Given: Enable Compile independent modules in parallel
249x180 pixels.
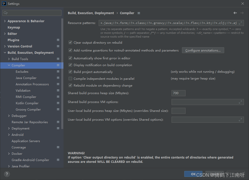Looking at the screenshot, I should [70, 79].
